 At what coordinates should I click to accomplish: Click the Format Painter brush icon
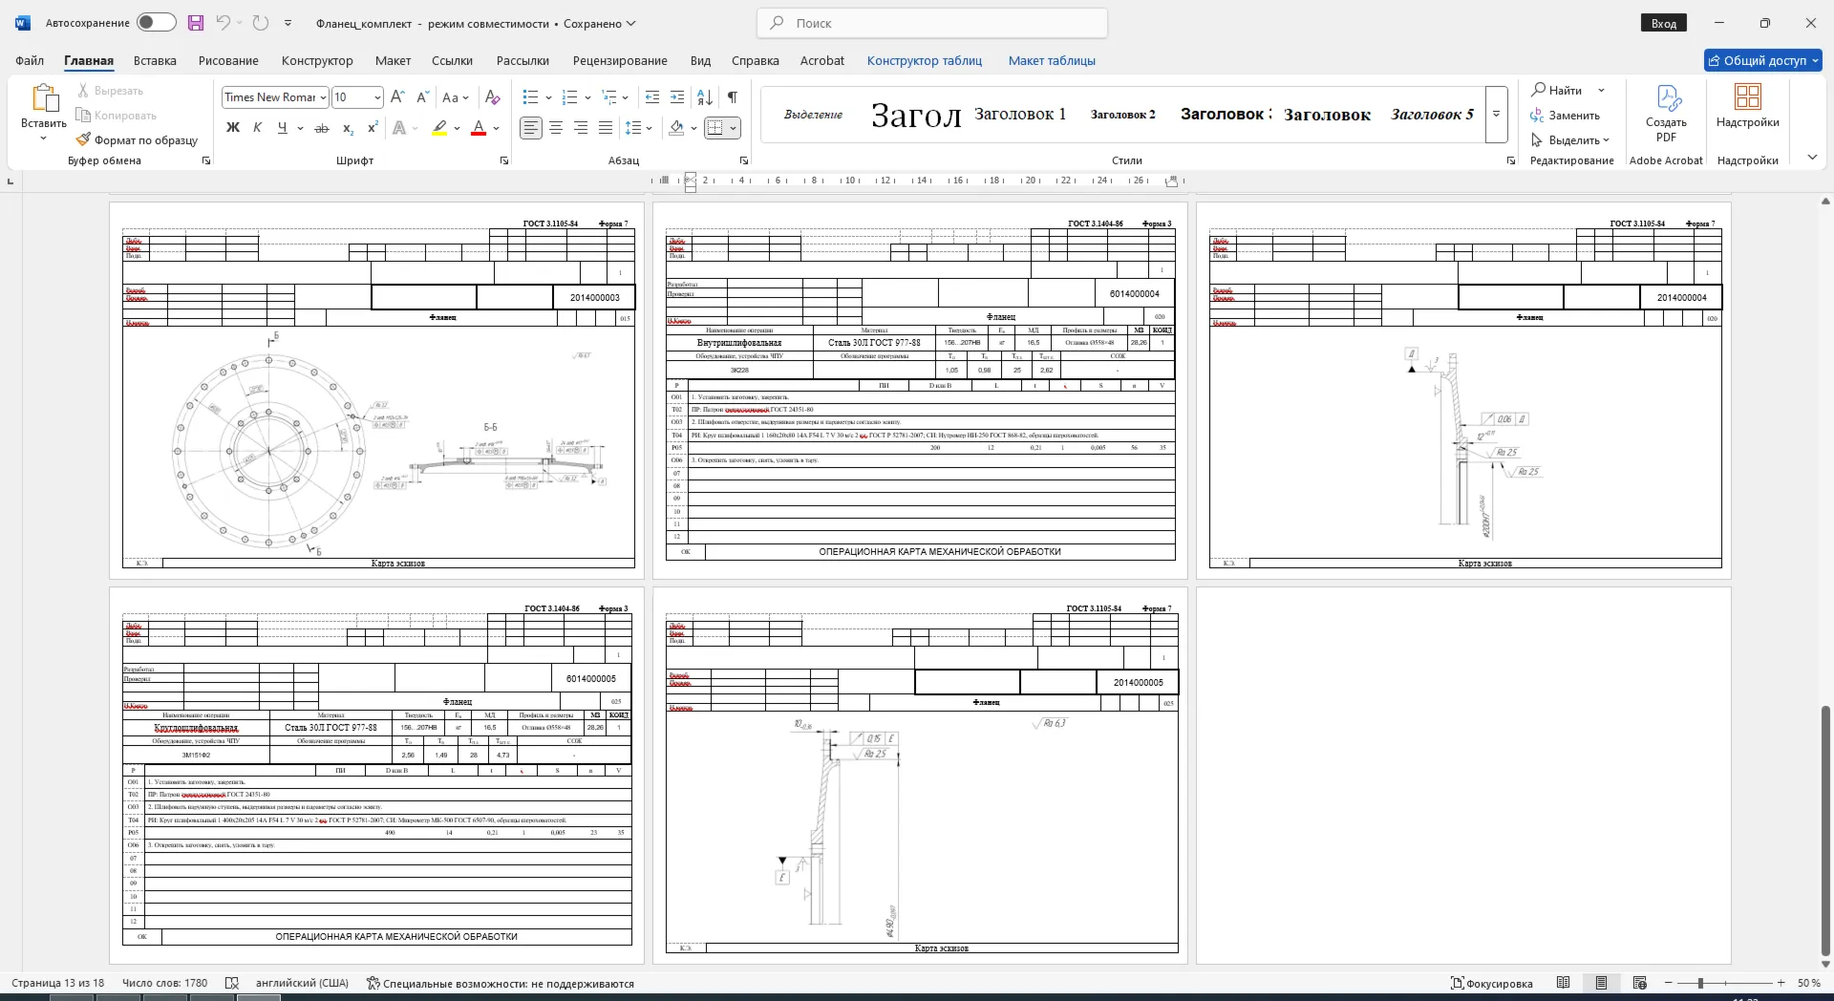(83, 139)
